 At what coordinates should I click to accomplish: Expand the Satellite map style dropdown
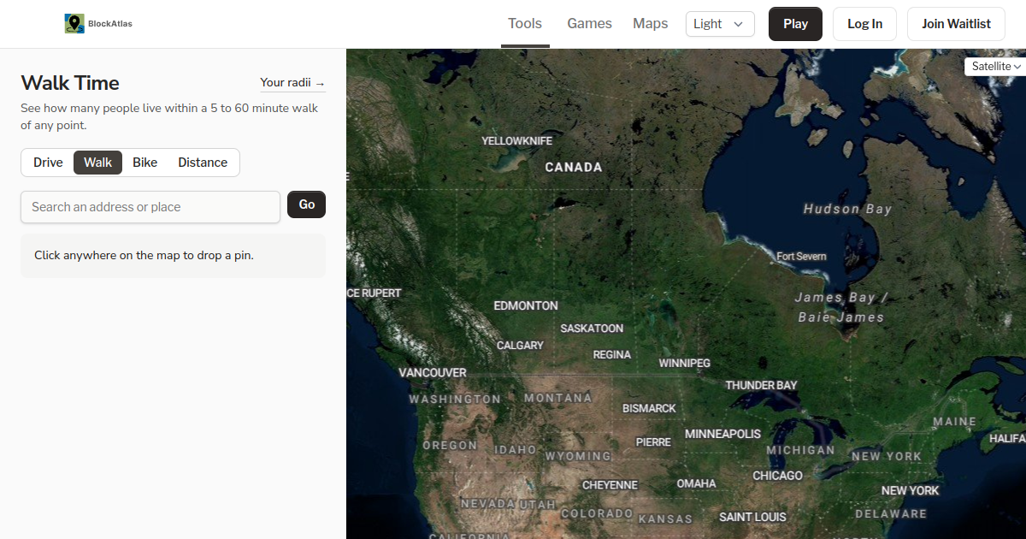996,66
